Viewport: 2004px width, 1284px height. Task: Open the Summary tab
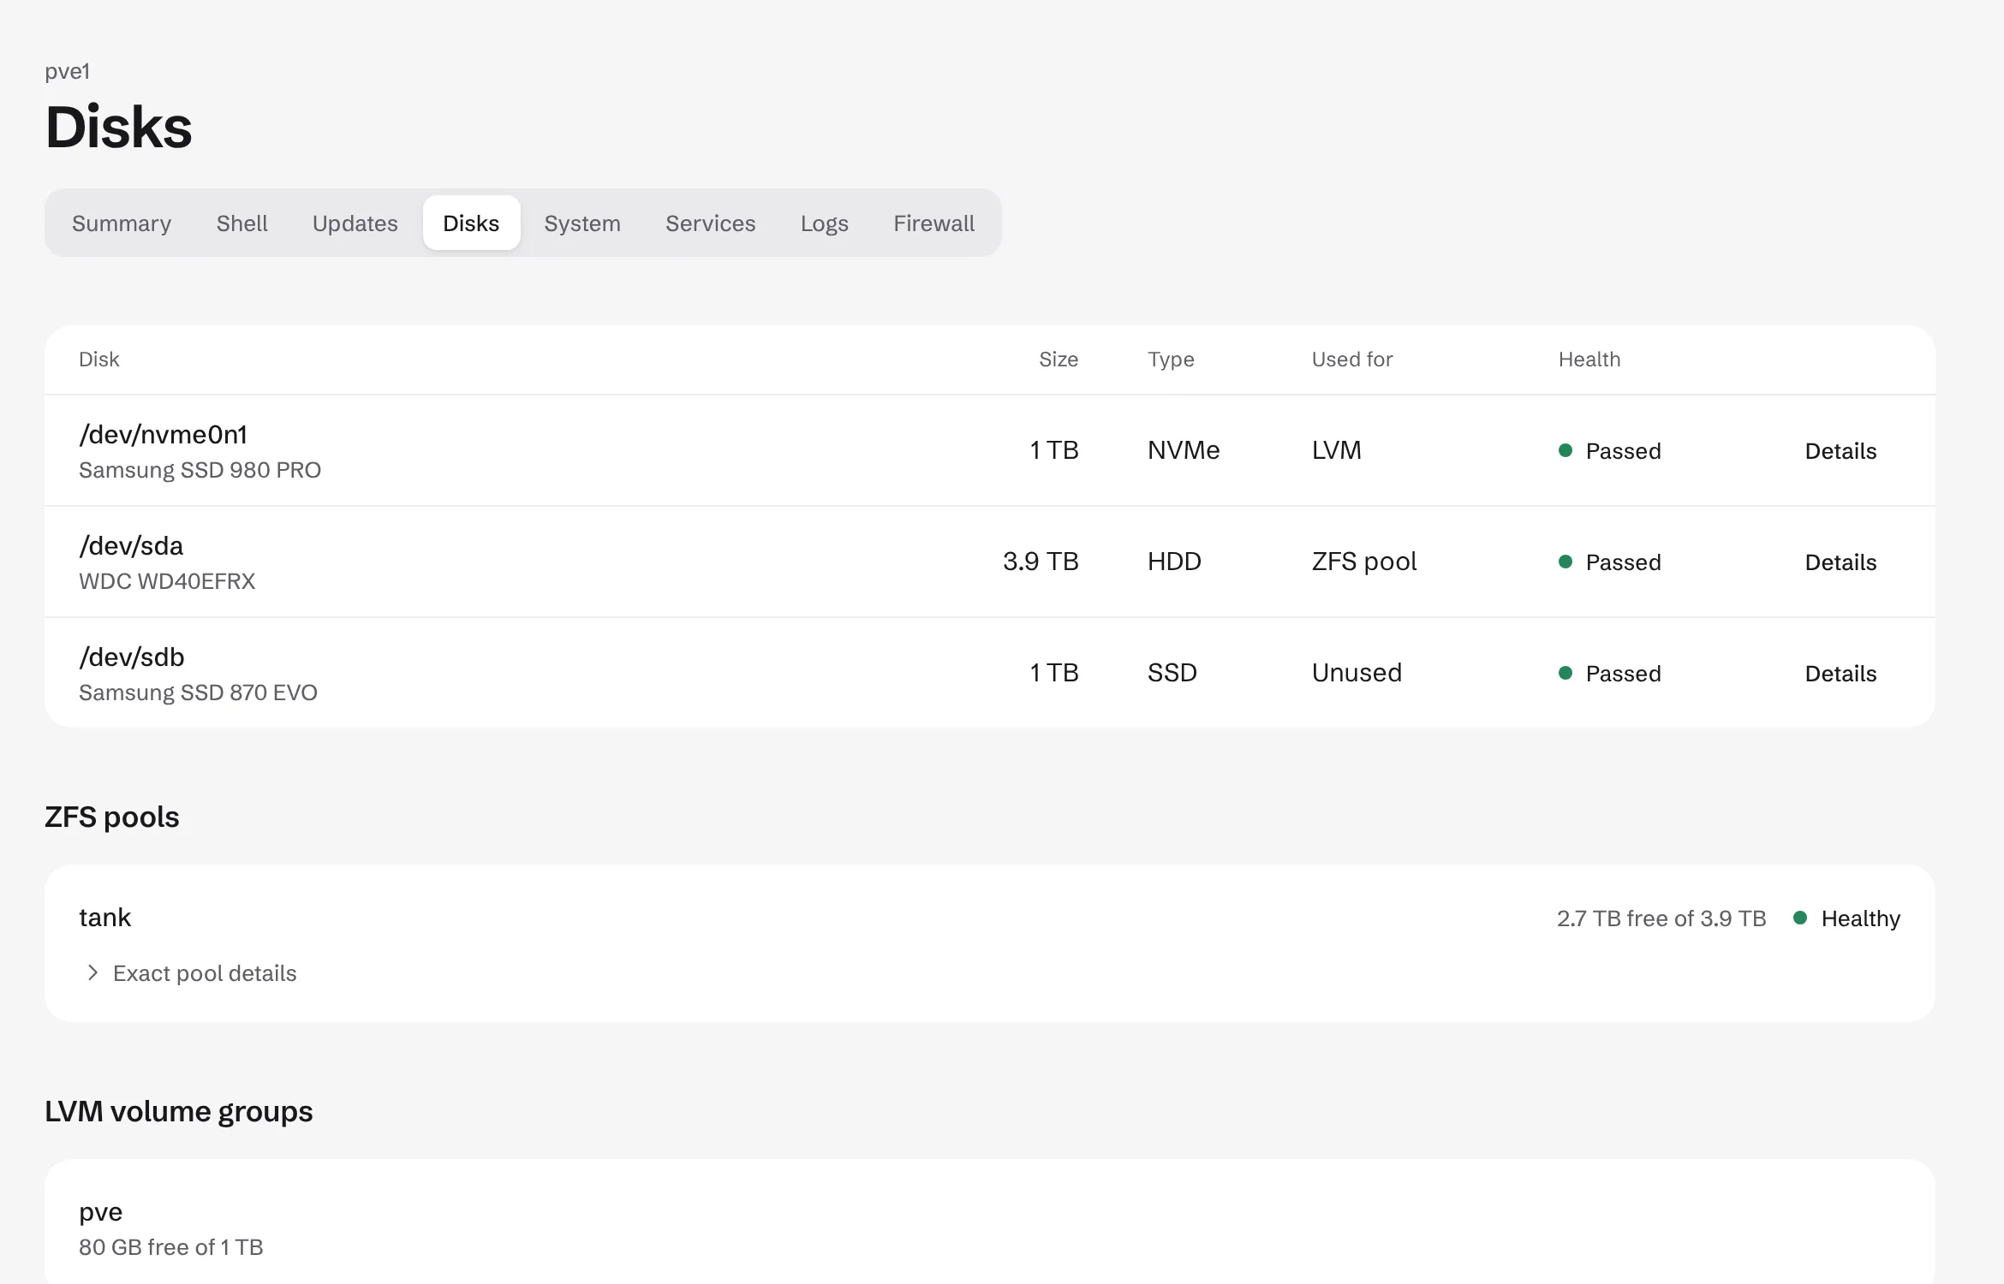coord(122,223)
